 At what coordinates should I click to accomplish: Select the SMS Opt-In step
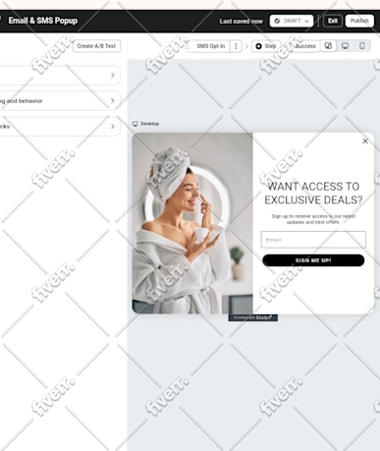pyautogui.click(x=210, y=46)
